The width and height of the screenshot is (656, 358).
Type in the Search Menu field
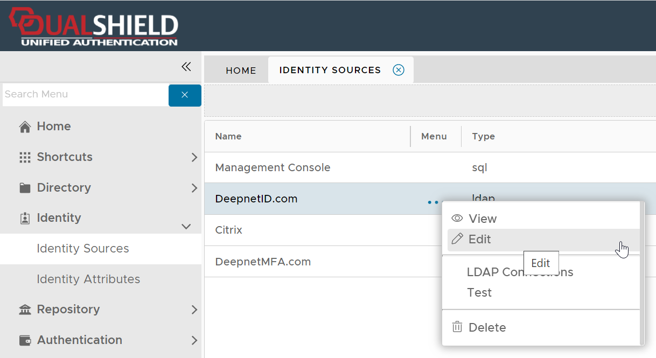(85, 95)
